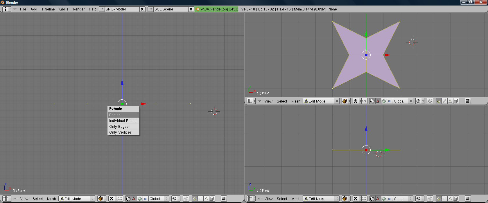Open the Select menu in left viewport
Viewport: 488px width, 203px height.
38,199
